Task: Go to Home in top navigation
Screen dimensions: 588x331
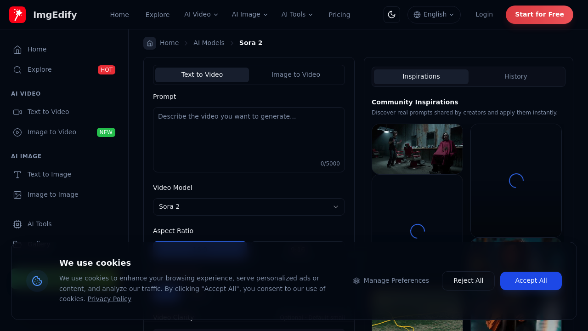Action: click(119, 15)
